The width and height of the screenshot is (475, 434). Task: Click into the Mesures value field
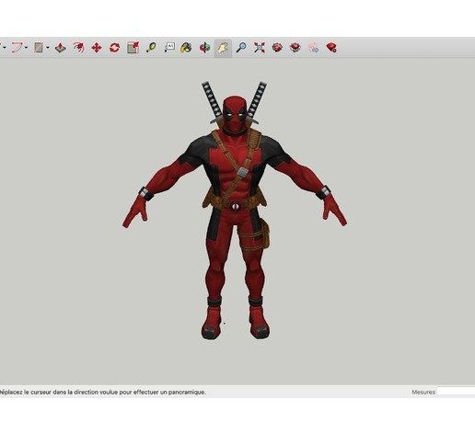click(x=456, y=392)
